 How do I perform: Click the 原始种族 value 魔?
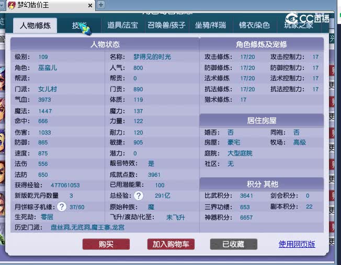click(x=151, y=207)
